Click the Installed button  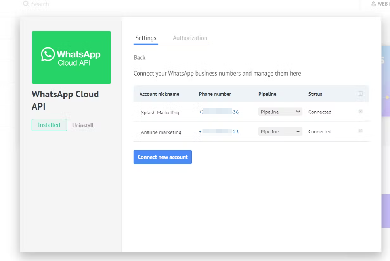point(49,125)
